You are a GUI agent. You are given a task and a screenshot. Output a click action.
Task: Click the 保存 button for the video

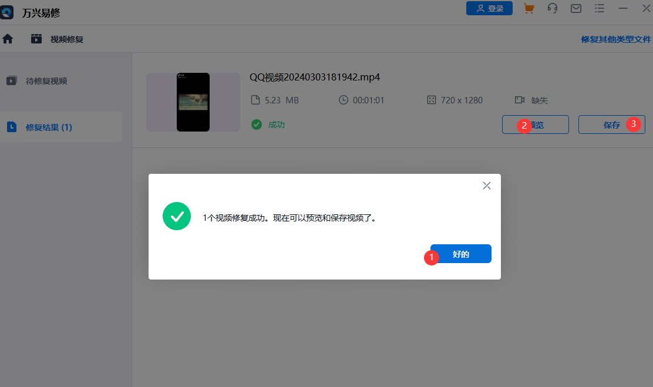coord(611,124)
